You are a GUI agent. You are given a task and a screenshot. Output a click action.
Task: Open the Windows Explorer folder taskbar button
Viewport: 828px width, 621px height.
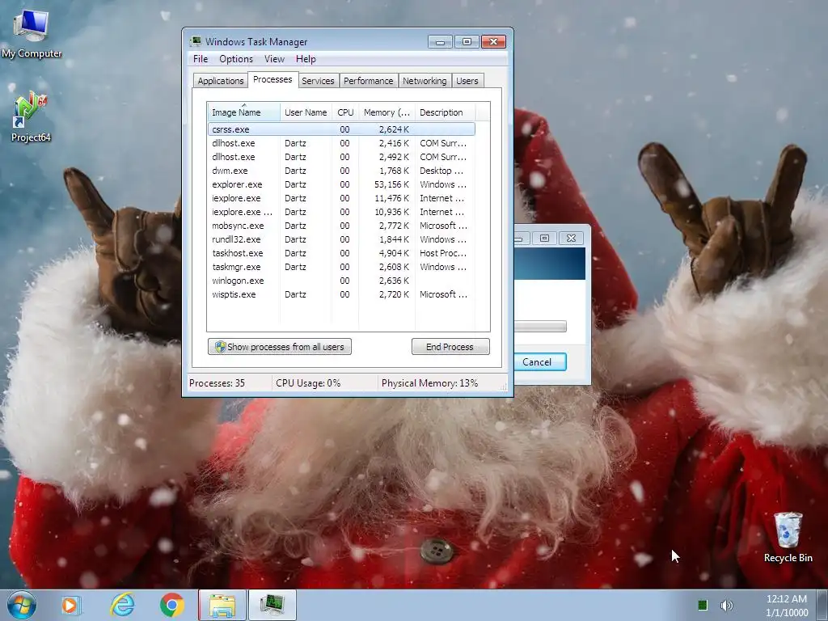(222, 605)
